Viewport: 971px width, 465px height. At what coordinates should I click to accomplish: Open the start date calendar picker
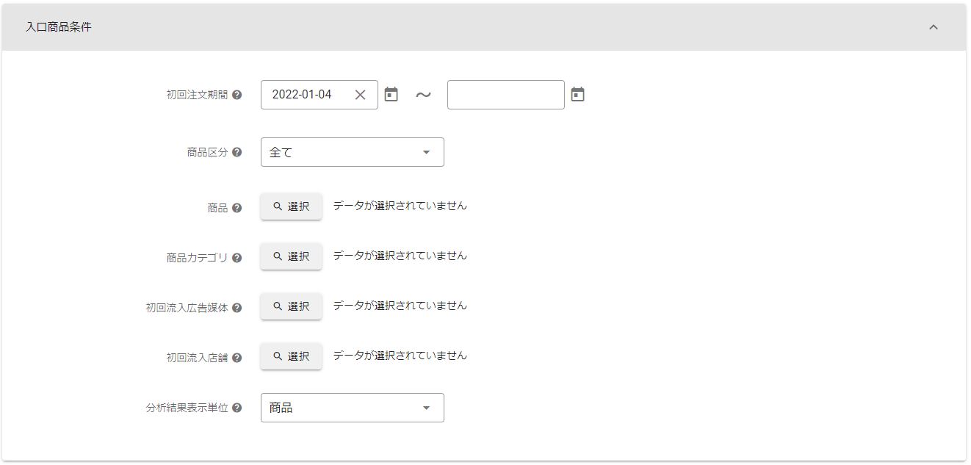[x=391, y=95]
